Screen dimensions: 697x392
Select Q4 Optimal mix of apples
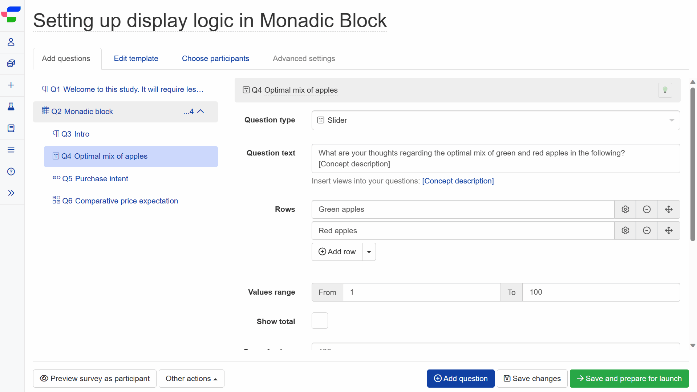(131, 157)
